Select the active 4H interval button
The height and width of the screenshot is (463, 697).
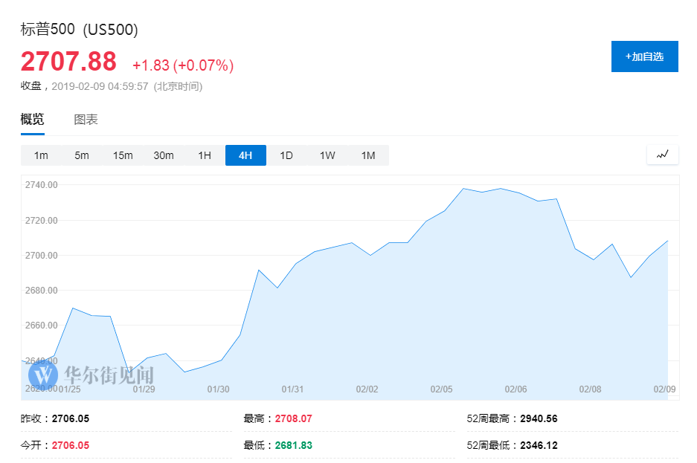point(245,155)
